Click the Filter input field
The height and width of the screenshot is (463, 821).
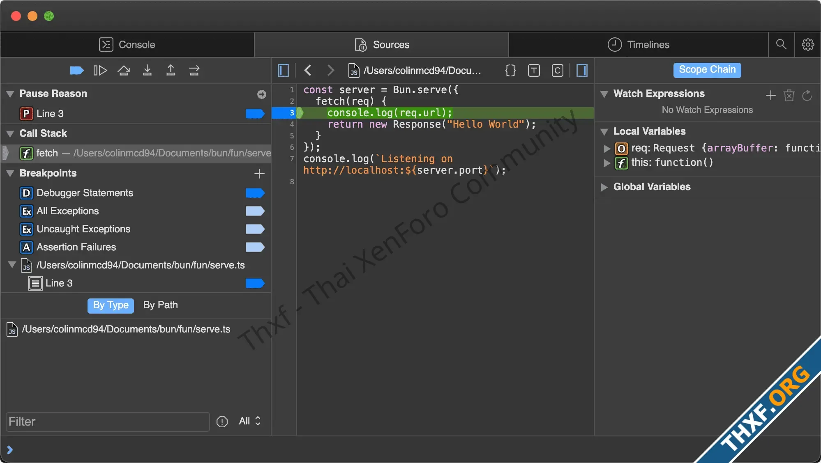pos(108,422)
